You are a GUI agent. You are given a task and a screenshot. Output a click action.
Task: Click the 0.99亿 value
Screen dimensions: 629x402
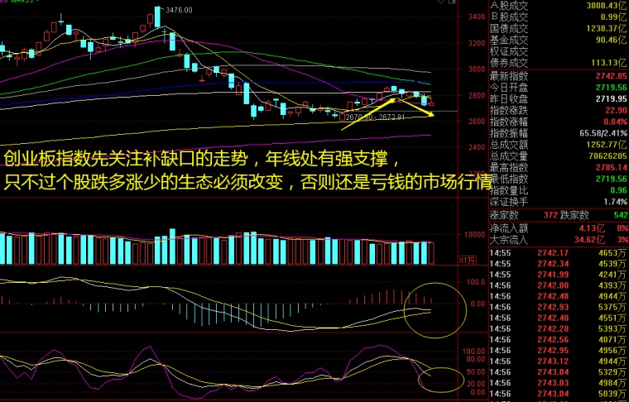614,17
